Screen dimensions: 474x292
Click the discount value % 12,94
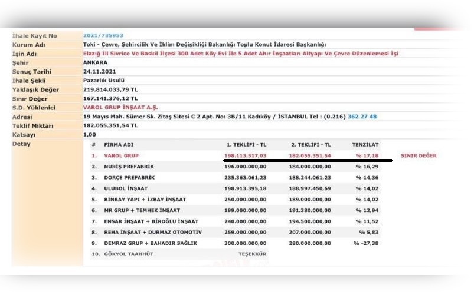point(367,210)
